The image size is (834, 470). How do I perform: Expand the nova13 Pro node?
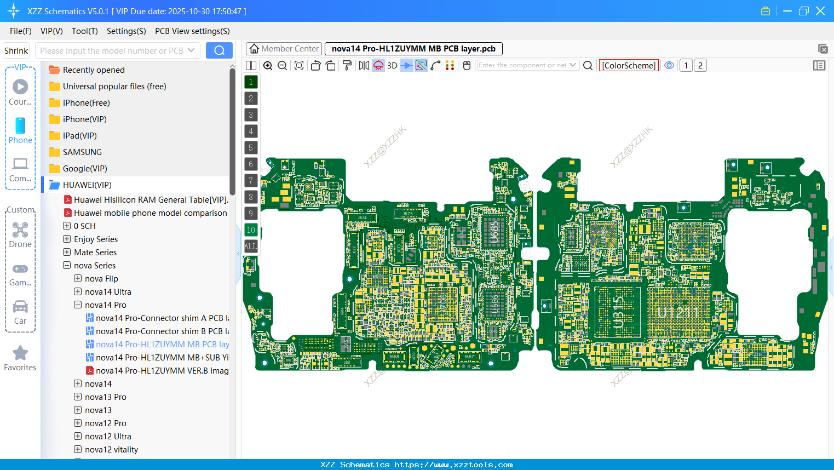[78, 397]
